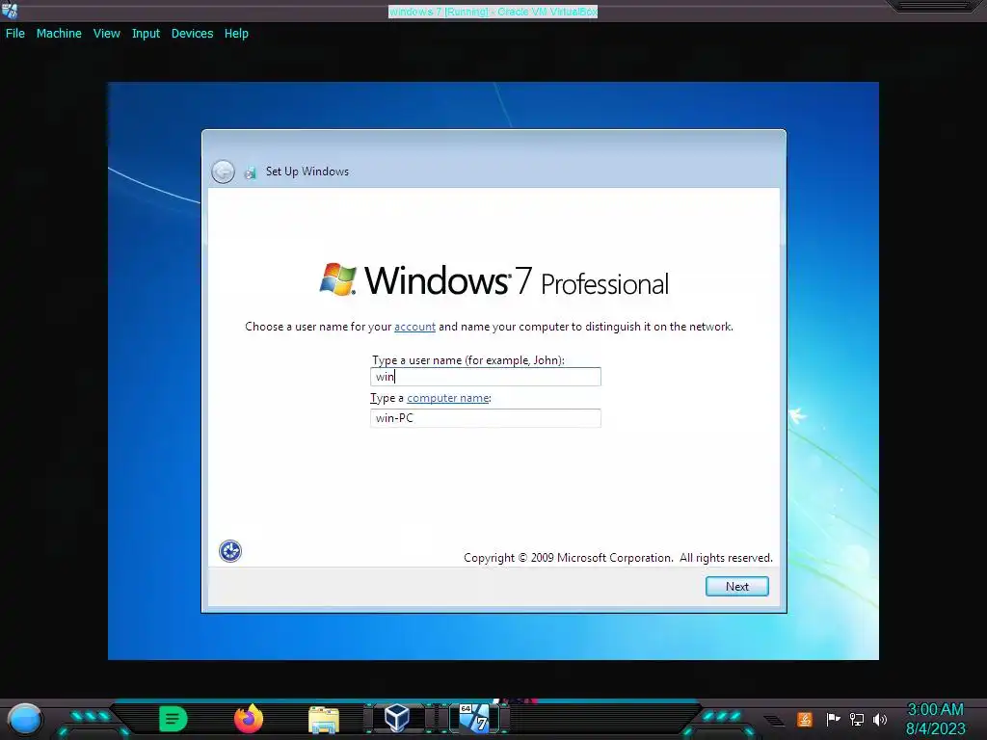Open the Help menu
Image resolution: width=987 pixels, height=740 pixels.
click(236, 34)
